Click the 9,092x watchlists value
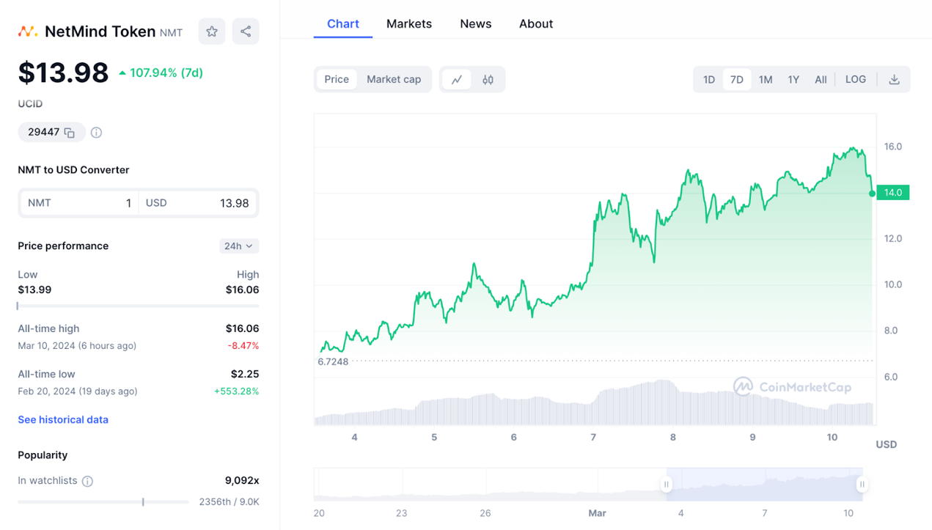Viewport: 932px width, 530px height. (x=242, y=481)
